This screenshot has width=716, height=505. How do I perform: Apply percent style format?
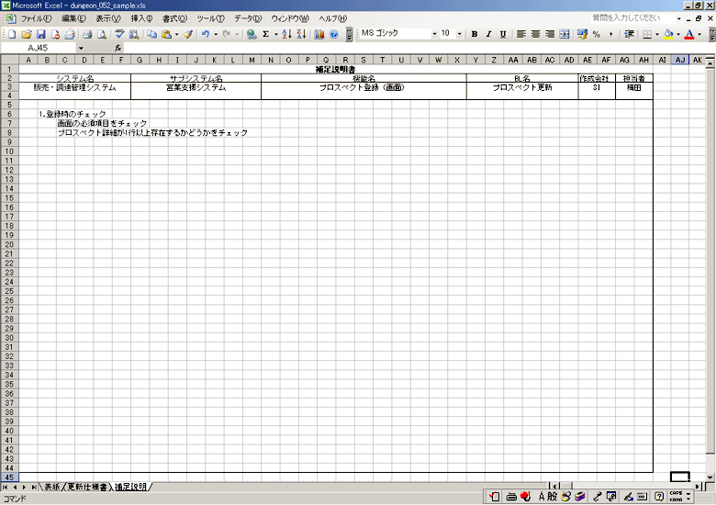tap(597, 34)
